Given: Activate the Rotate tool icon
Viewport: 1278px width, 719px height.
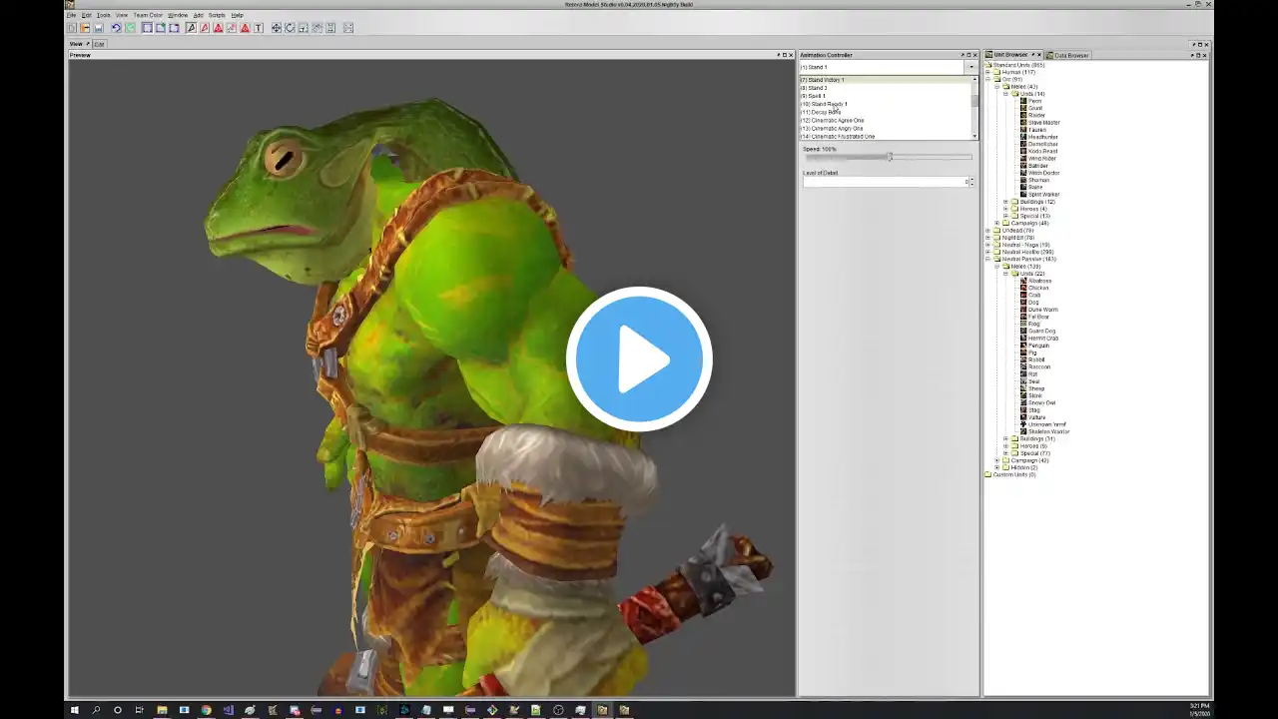Looking at the screenshot, I should point(290,28).
